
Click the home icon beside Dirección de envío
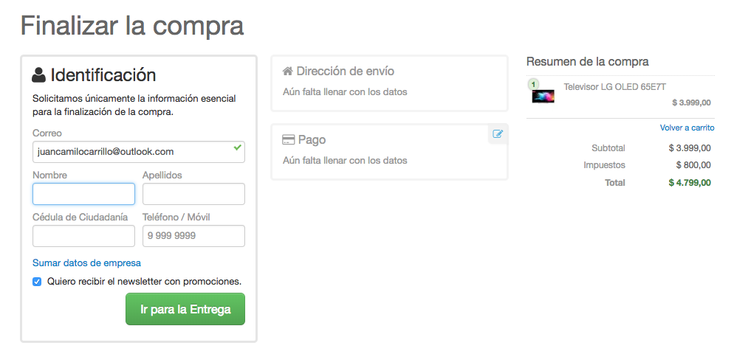(288, 72)
